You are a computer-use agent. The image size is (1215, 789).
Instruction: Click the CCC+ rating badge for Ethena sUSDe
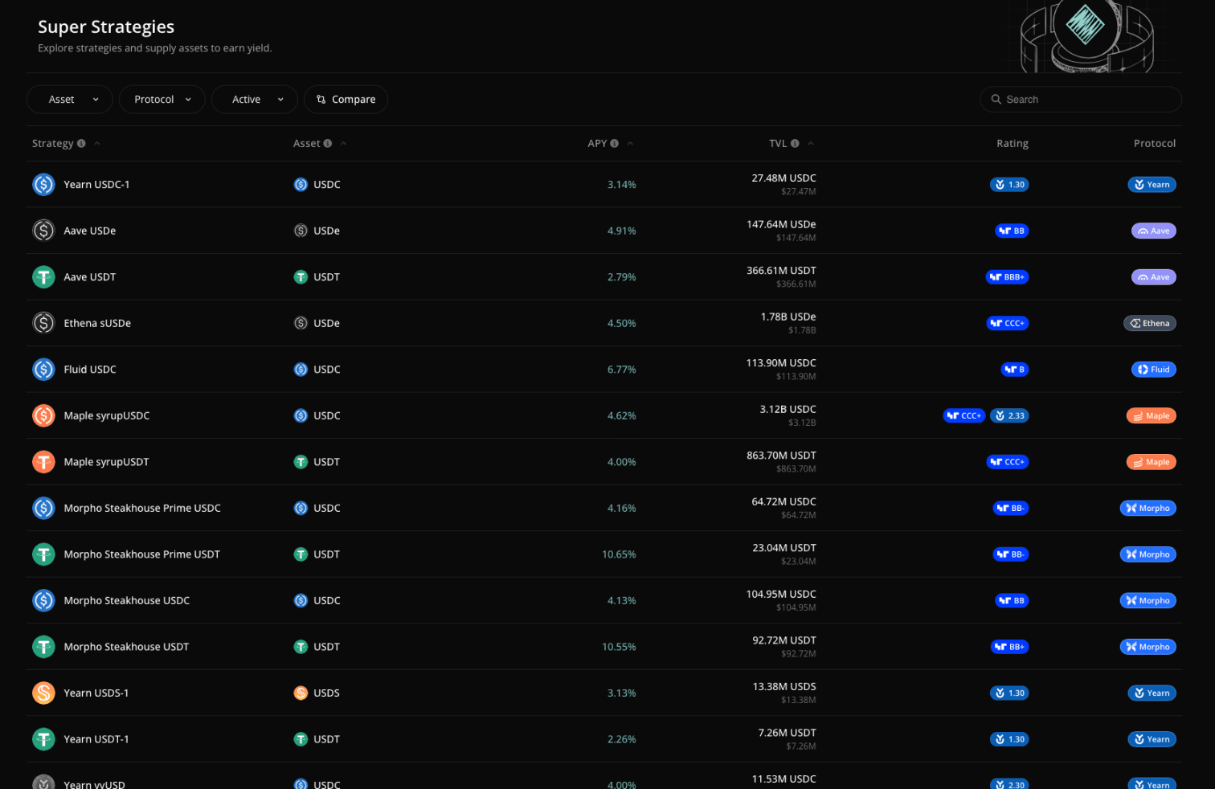click(x=1008, y=323)
